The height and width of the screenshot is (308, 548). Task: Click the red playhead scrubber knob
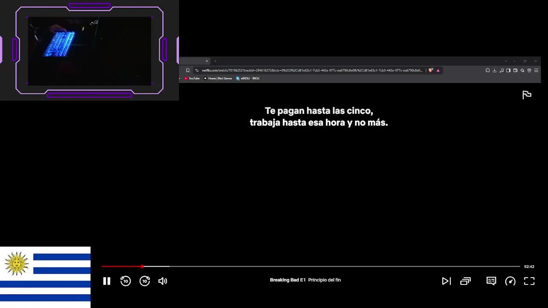(x=142, y=267)
